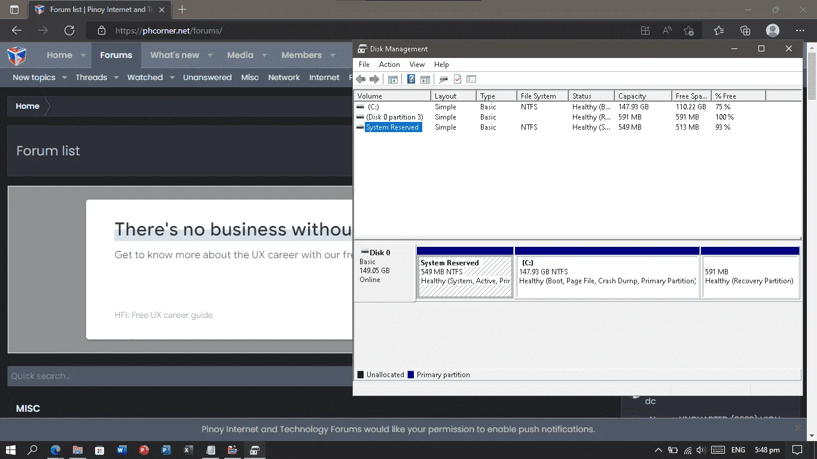
Task: Expand the New topics dropdown arrow
Action: coord(65,78)
